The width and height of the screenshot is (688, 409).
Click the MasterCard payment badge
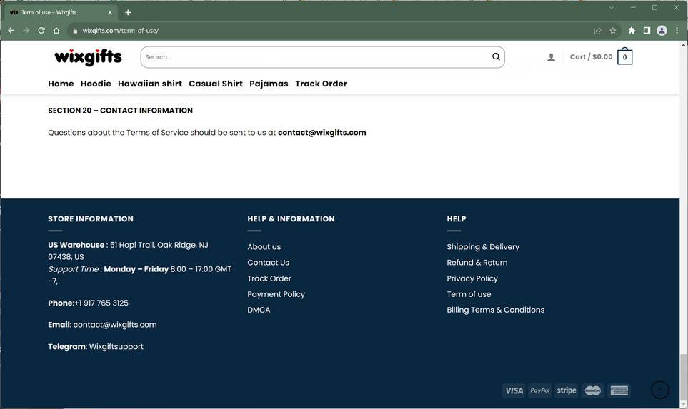click(x=593, y=390)
